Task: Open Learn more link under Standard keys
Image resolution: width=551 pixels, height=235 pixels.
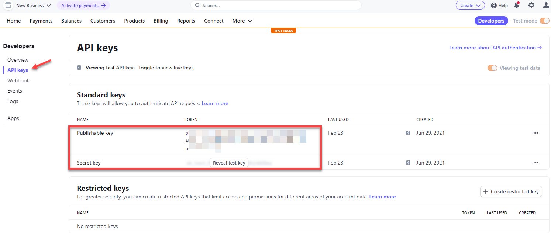Action: tap(215, 103)
